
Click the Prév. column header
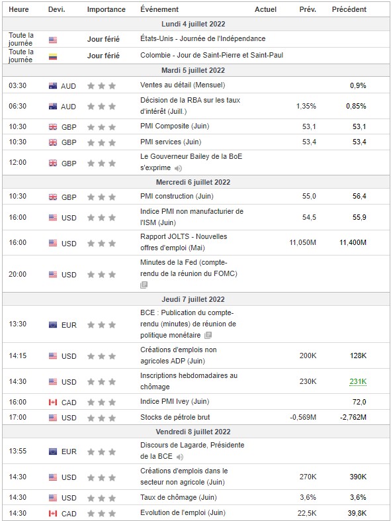[x=308, y=9]
